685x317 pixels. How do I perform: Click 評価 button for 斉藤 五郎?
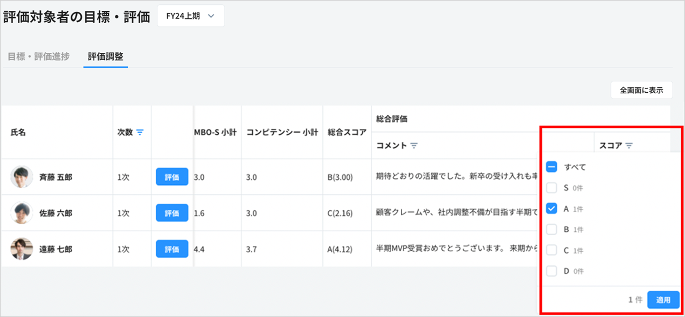[172, 177]
